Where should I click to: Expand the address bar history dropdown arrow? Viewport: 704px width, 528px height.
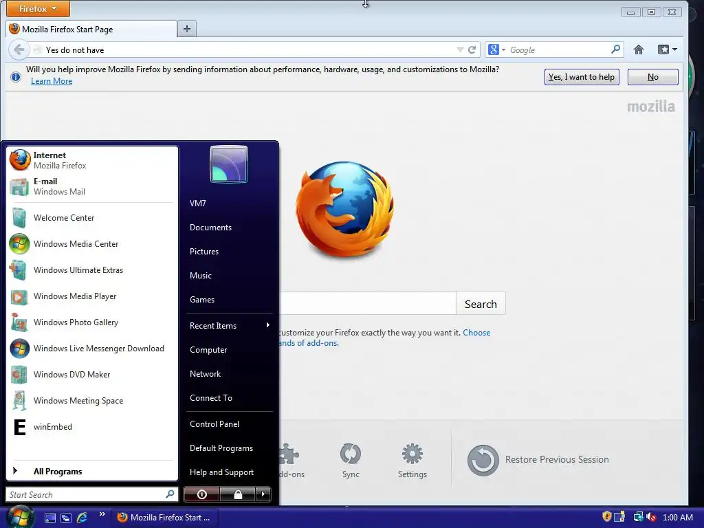(460, 49)
